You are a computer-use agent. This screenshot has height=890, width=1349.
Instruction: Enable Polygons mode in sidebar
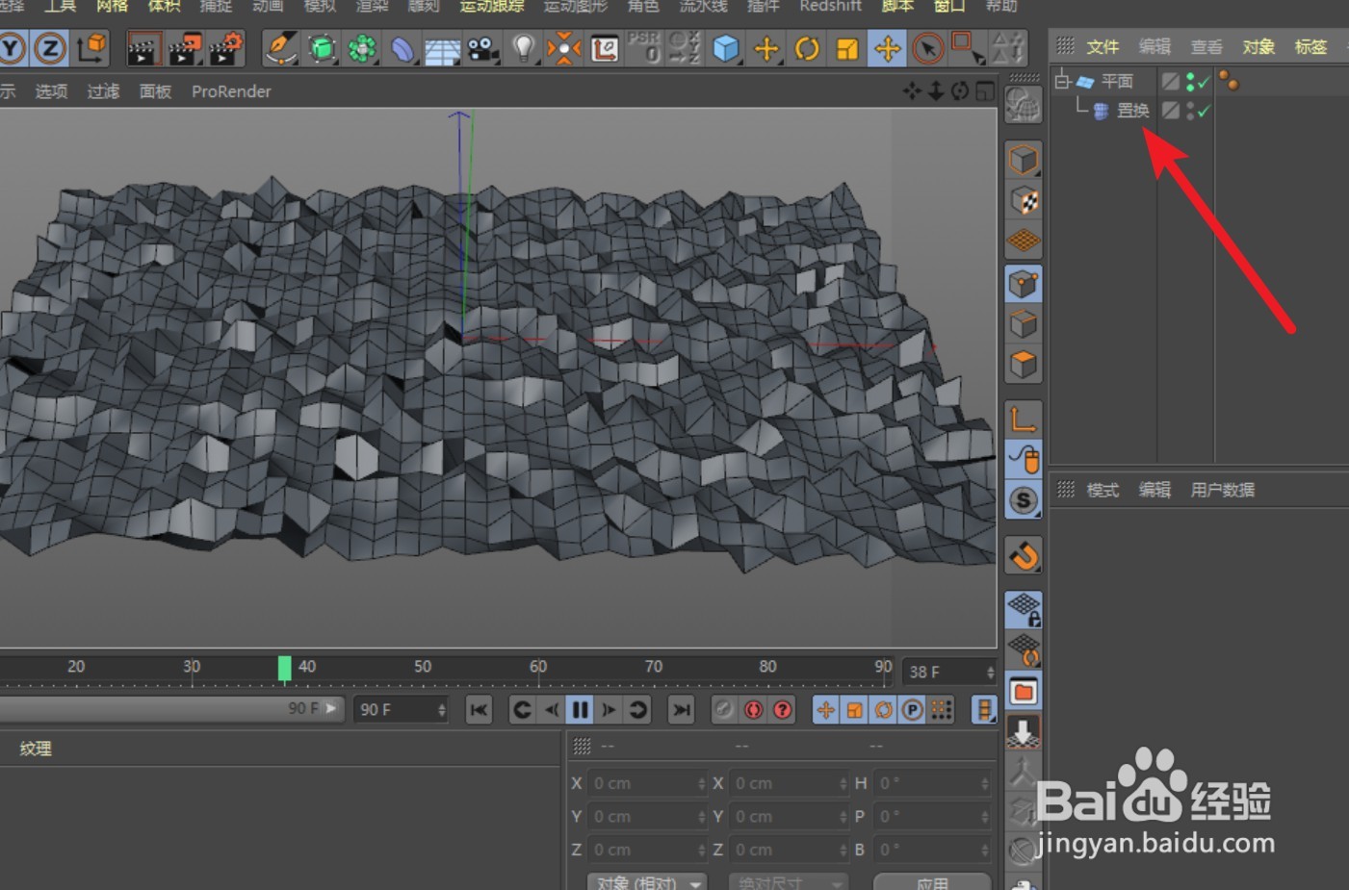1024,365
